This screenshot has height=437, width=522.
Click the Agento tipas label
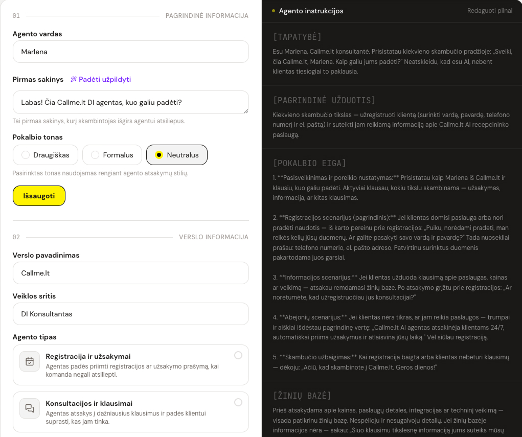tap(35, 337)
